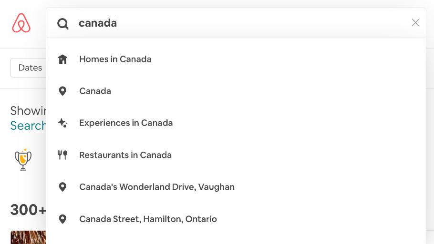Open the Dates filter button
Viewport: 434px width, 244px height.
coord(28,68)
